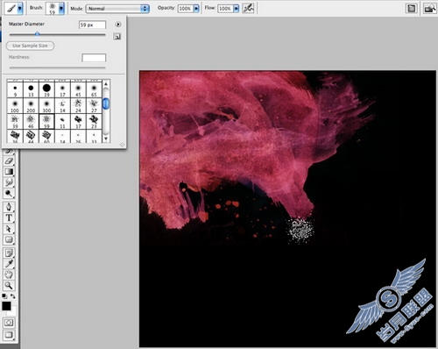Viewport: 438px width, 349px height.
Task: Select the soft round 100 brush
Action: pyautogui.click(x=15, y=105)
